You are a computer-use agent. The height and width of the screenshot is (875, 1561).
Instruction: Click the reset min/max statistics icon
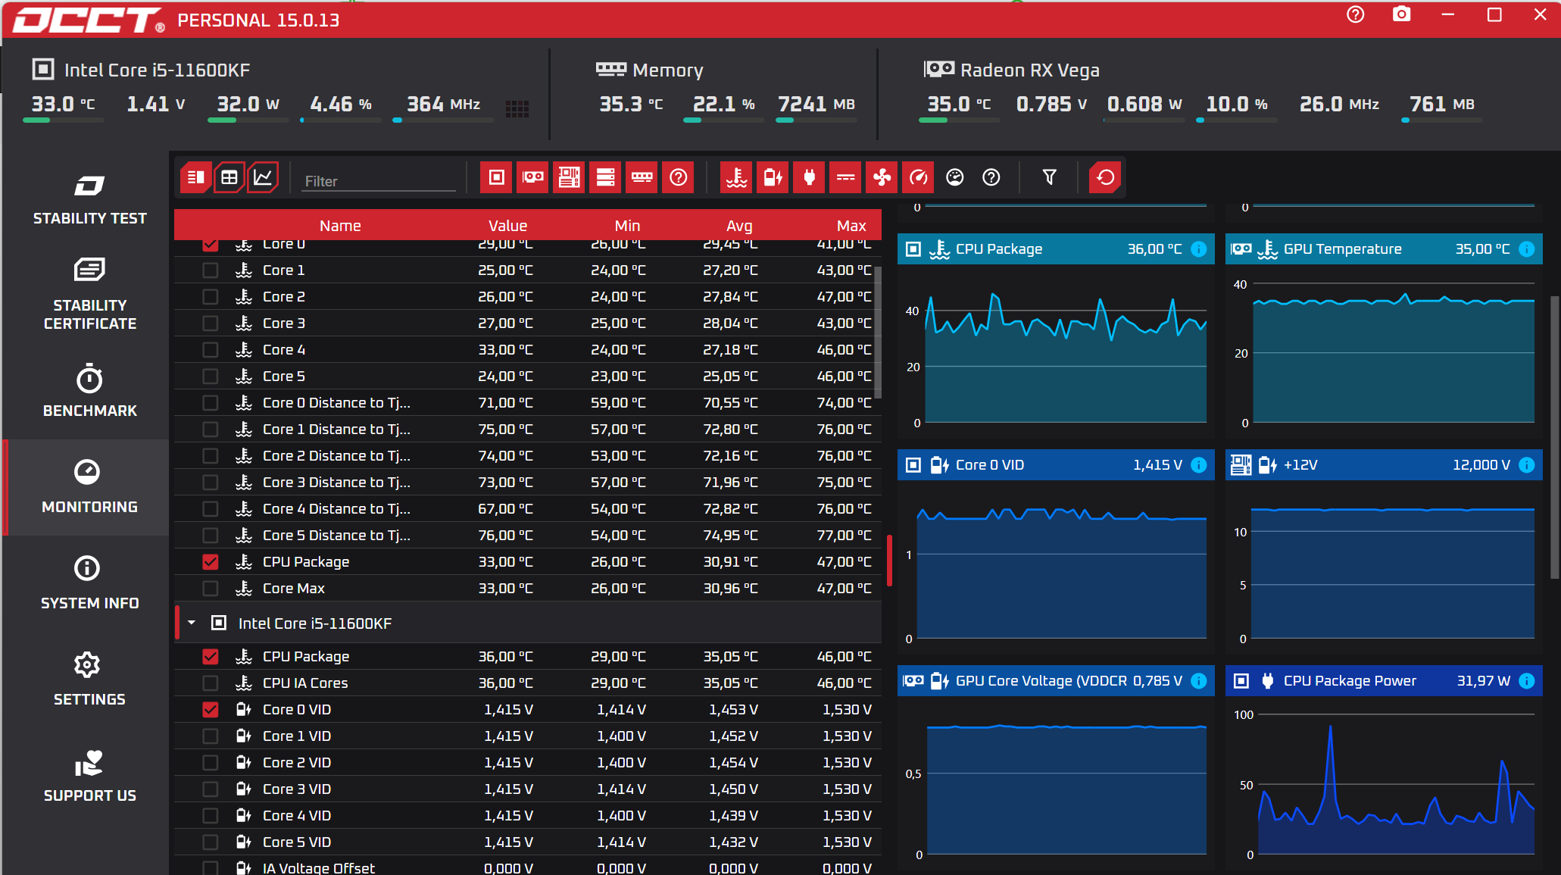1105,177
